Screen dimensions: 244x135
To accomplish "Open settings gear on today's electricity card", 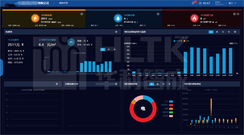I will 81,14.
